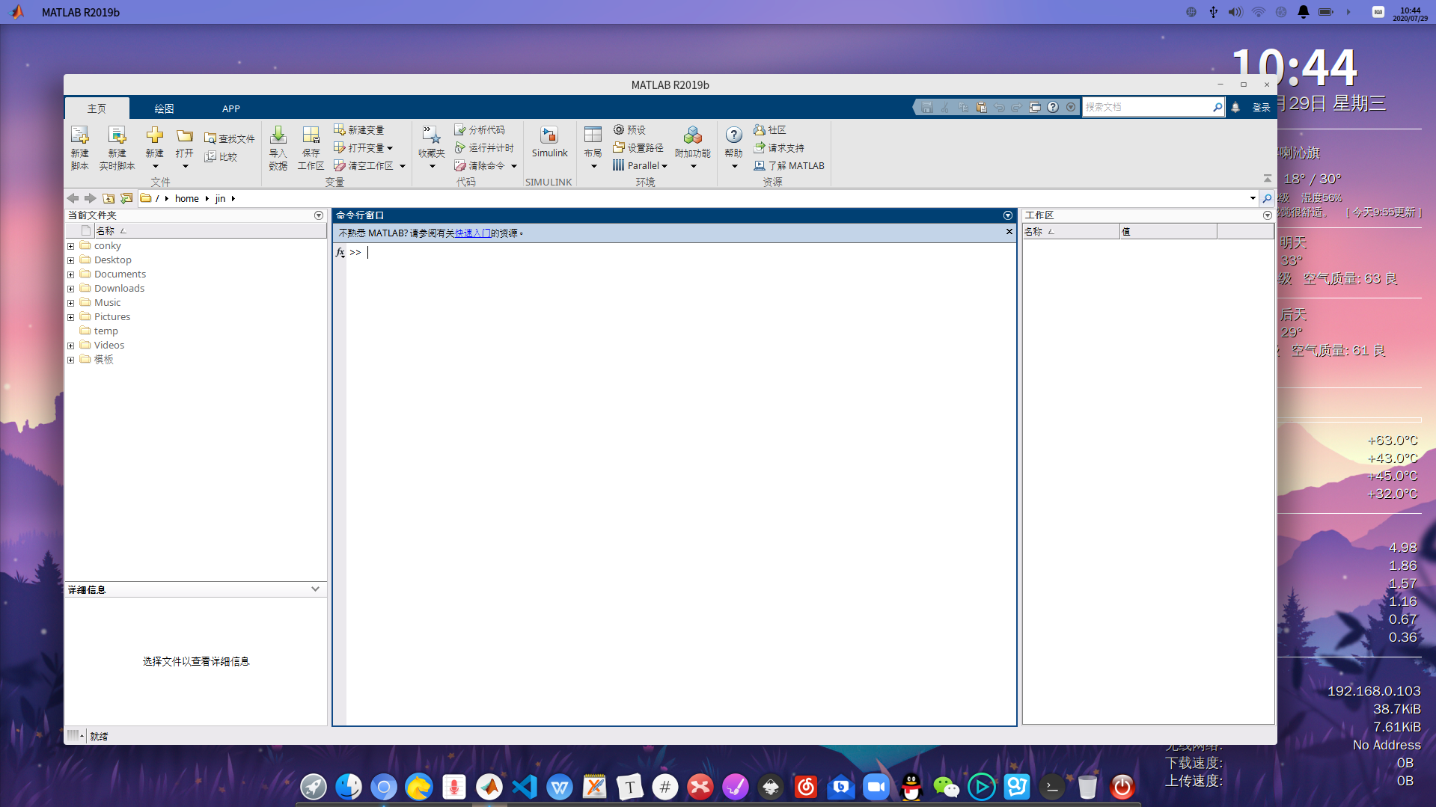Click 查找文件 find files button
The height and width of the screenshot is (807, 1436).
230,138
